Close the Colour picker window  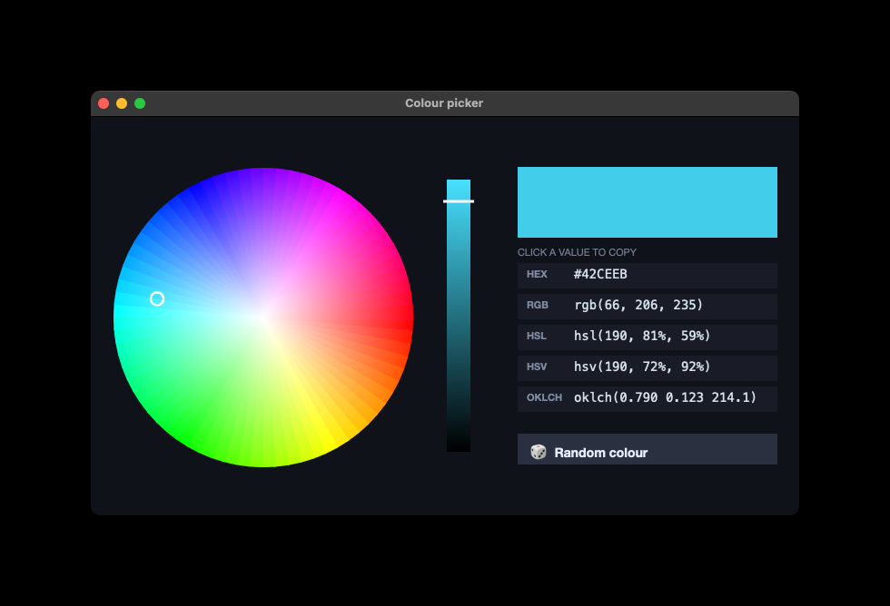[x=104, y=103]
